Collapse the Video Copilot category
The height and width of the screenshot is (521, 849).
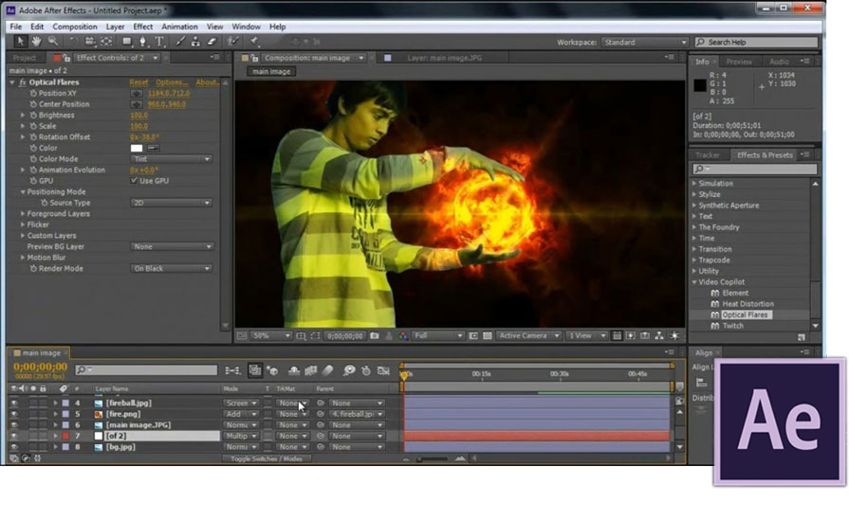tap(694, 282)
